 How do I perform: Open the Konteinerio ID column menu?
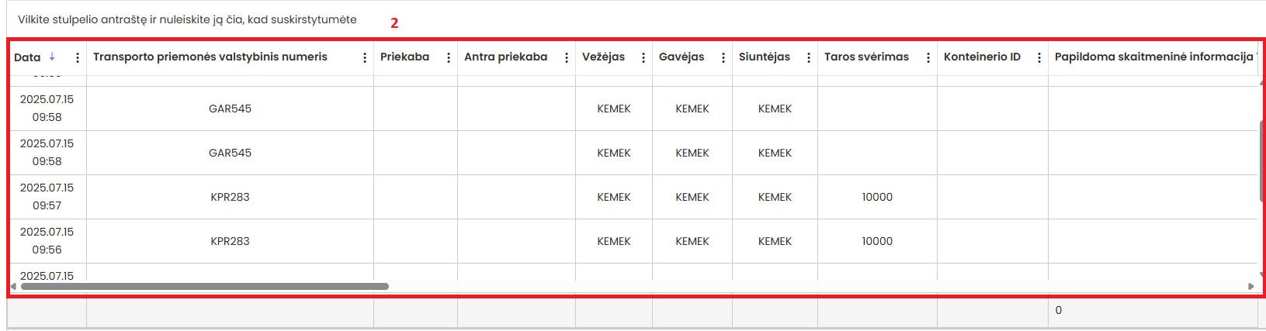coord(1039,57)
